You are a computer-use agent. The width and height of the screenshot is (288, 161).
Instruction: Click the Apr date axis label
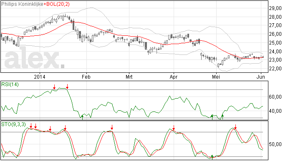[x=174, y=77]
